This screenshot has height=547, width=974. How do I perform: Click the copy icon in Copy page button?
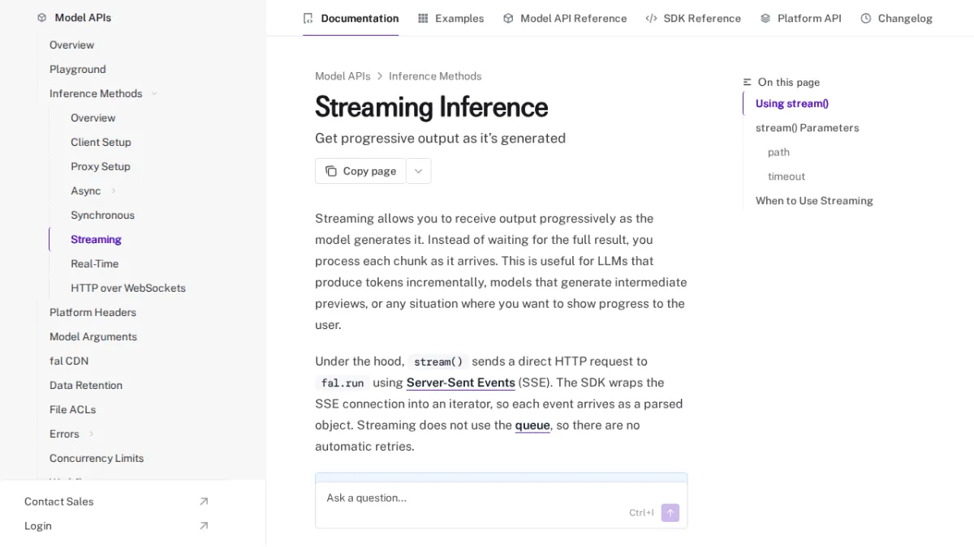(331, 171)
